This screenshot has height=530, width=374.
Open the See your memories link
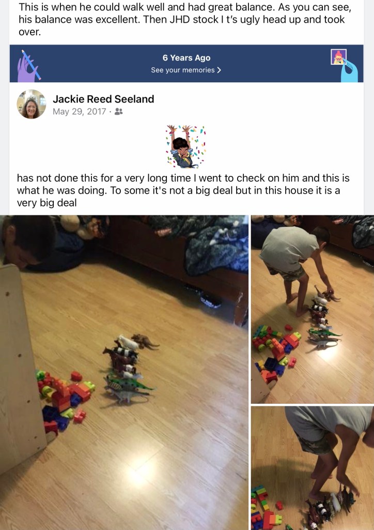pyautogui.click(x=186, y=70)
